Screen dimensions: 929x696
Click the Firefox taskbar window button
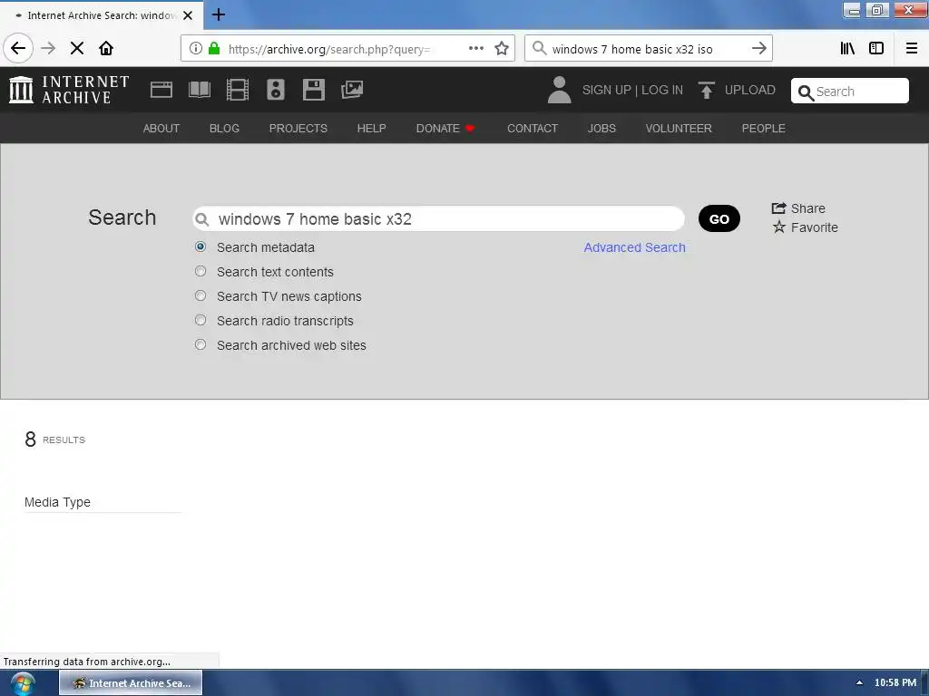tap(131, 683)
